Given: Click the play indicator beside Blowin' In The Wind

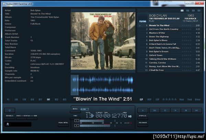Looking at the screenshot, I should [140, 26].
